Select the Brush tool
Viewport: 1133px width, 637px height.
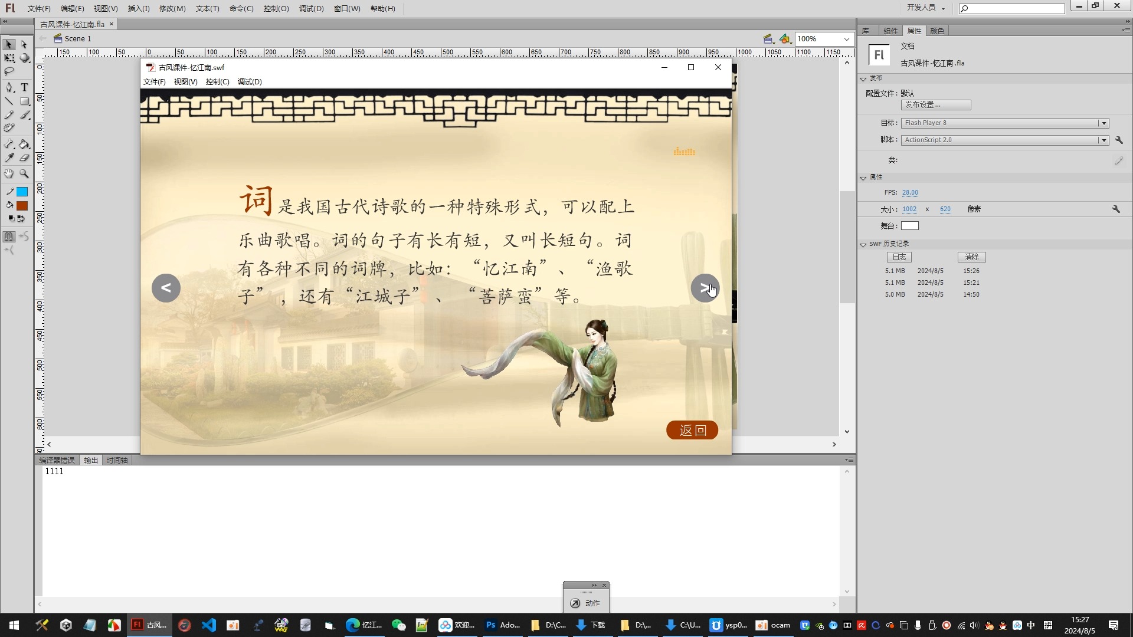tap(24, 115)
